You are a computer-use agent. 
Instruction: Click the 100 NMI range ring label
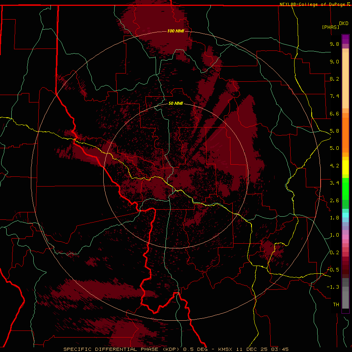coord(176,31)
